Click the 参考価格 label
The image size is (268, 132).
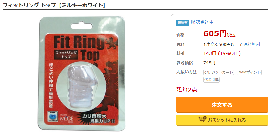[185, 63]
